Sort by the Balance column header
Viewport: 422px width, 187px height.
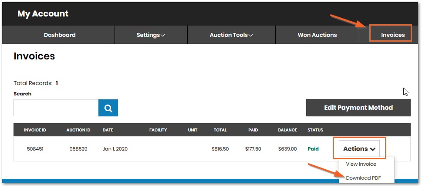[287, 130]
